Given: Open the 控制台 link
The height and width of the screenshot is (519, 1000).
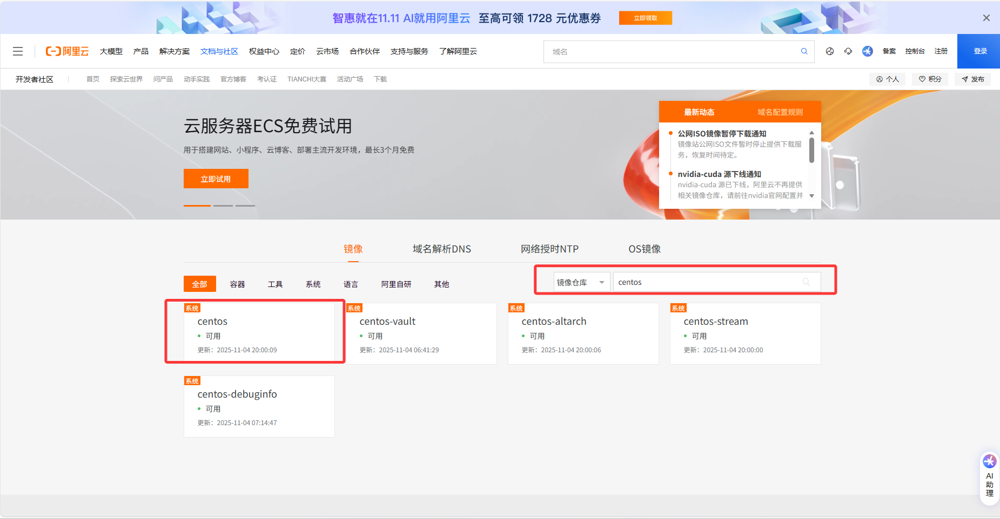Looking at the screenshot, I should 915,51.
